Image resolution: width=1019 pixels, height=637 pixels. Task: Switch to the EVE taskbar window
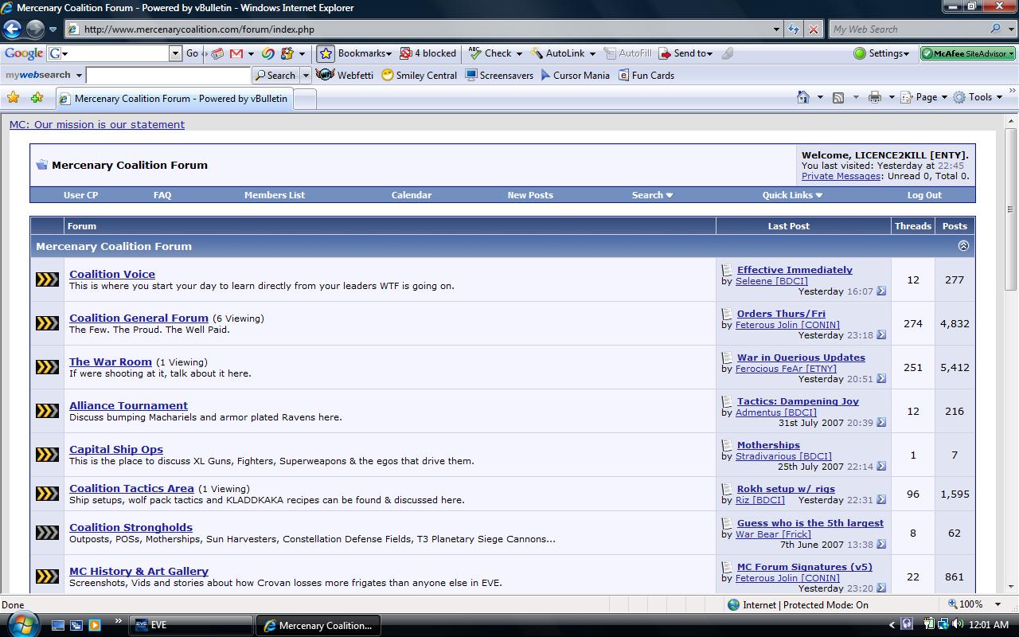[191, 625]
